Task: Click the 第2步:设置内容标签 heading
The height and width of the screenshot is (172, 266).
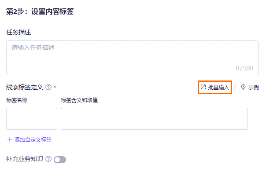Action: (x=40, y=11)
